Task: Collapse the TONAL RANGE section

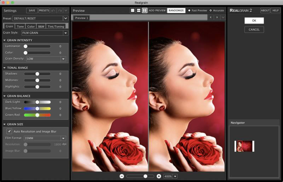Action: (x=5, y=68)
